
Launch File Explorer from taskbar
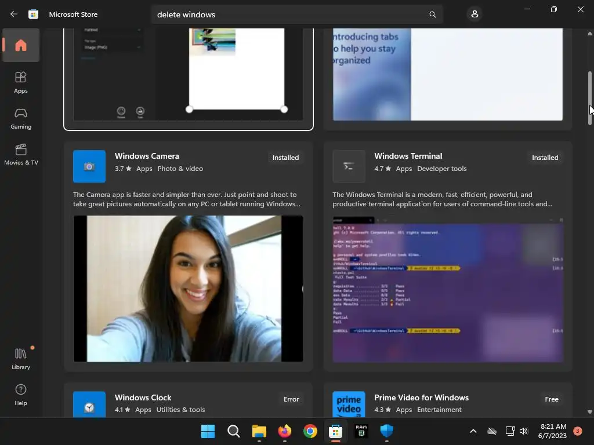(x=259, y=431)
